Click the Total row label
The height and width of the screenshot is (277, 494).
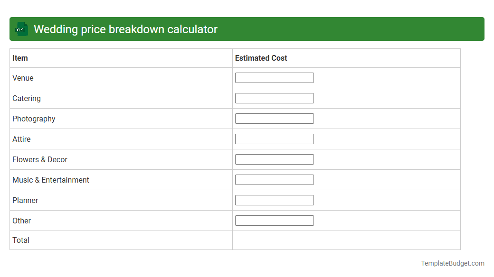tap(21, 240)
